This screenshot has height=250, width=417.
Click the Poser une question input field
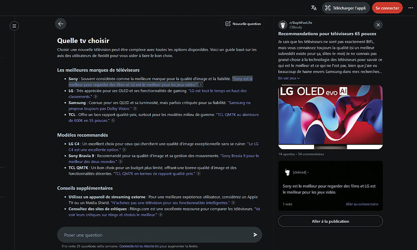coord(128,234)
